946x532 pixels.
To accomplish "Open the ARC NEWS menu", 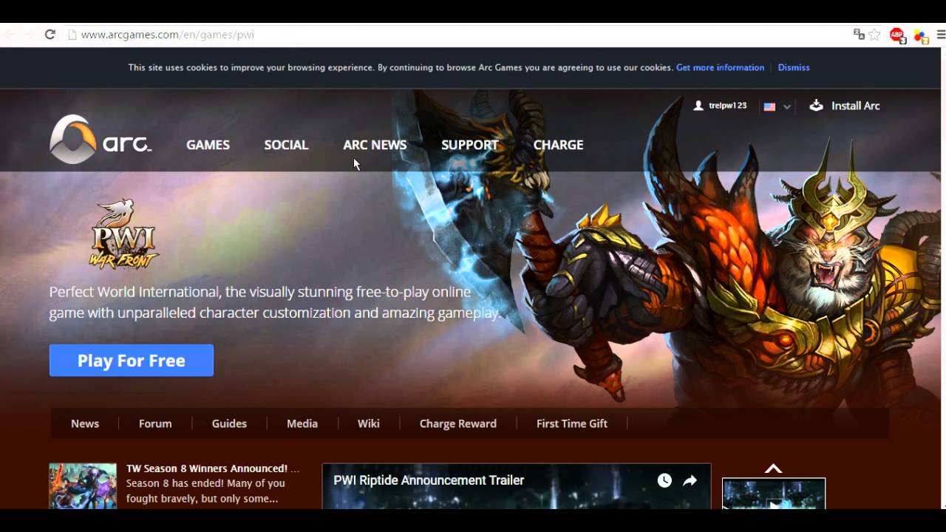I will (375, 145).
